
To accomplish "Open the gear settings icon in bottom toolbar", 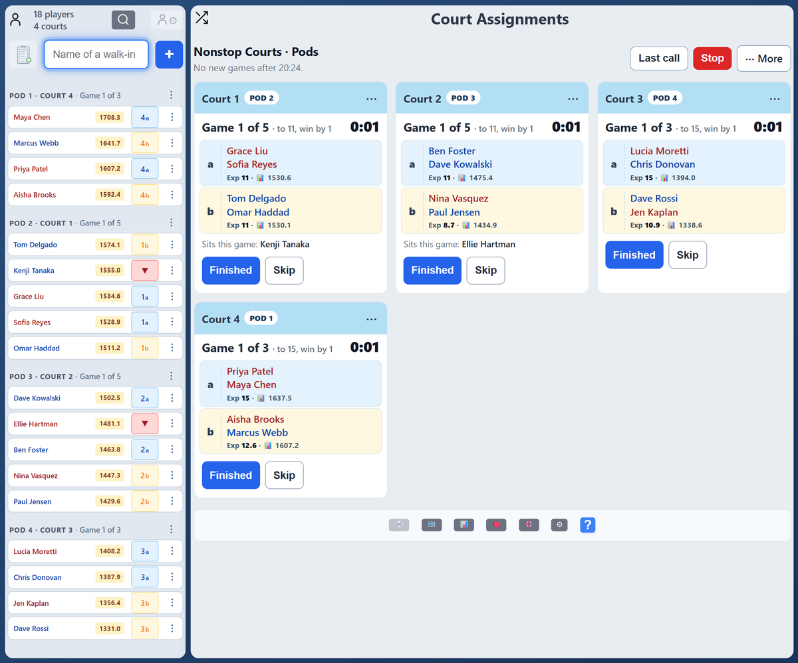I will point(560,525).
